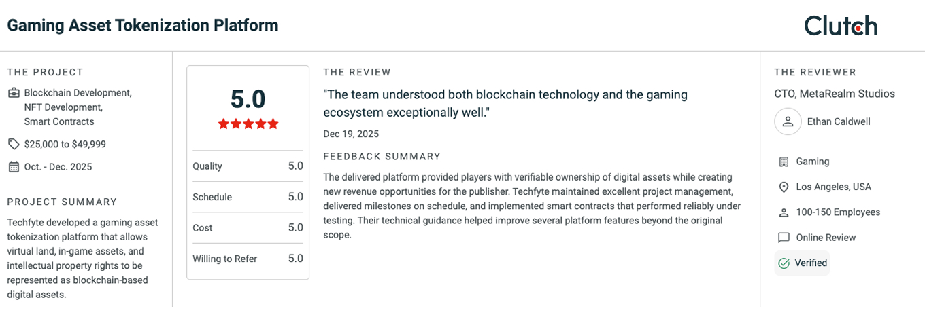Viewport: 925px width, 319px height.
Task: Click the red five-star rating
Action: (248, 124)
